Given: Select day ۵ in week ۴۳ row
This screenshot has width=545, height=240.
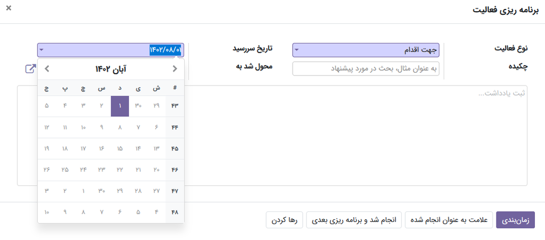Looking at the screenshot, I should click(x=47, y=106).
